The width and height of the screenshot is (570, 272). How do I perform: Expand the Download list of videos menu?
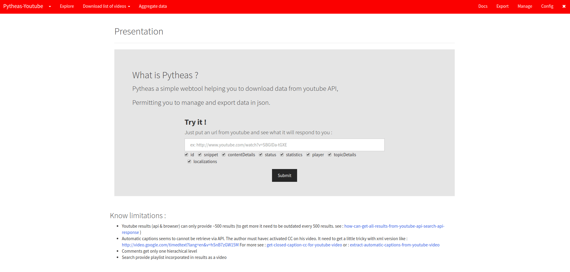[x=106, y=6]
